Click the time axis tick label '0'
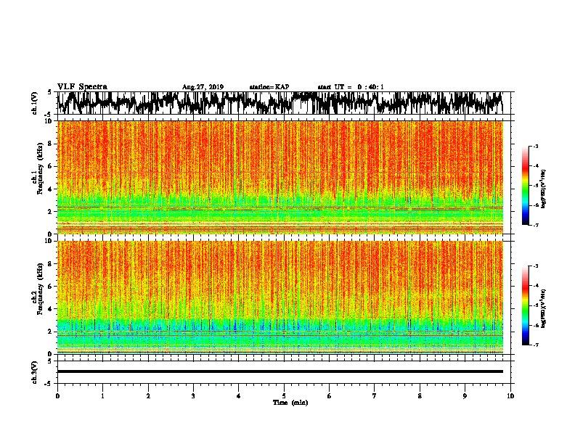This screenshot has width=575, height=444. (57, 396)
